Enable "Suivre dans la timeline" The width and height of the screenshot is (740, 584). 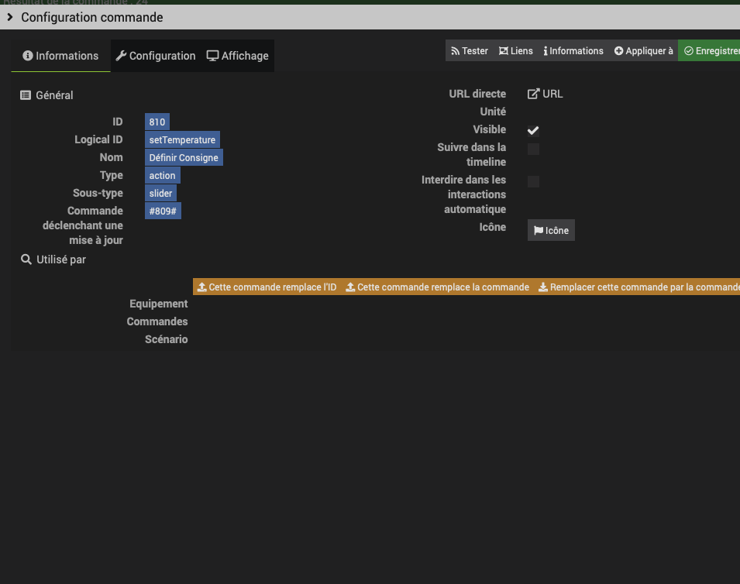pos(532,149)
